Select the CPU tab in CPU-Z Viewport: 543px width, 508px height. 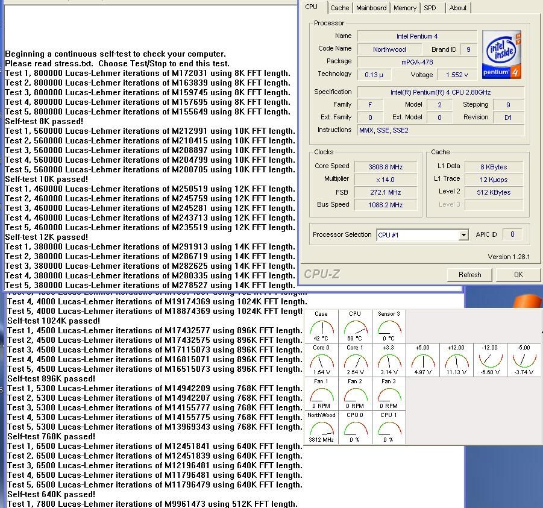pos(312,7)
